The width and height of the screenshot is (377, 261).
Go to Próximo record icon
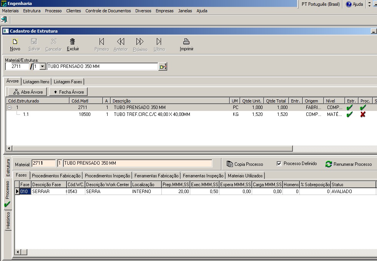140,41
